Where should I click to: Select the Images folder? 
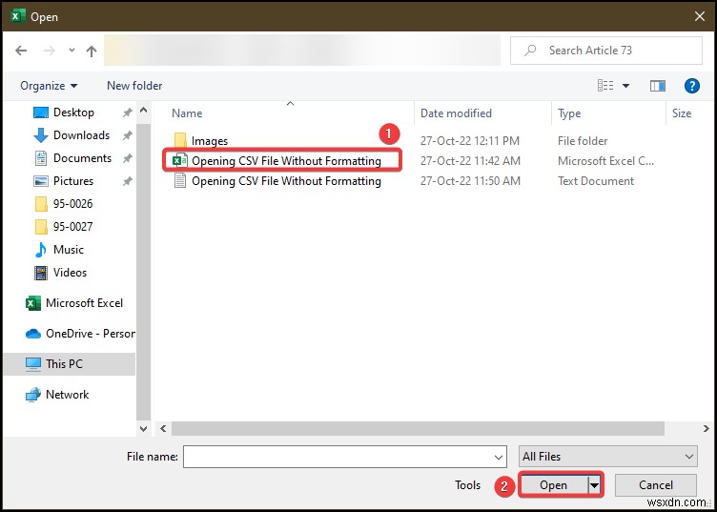tap(210, 141)
